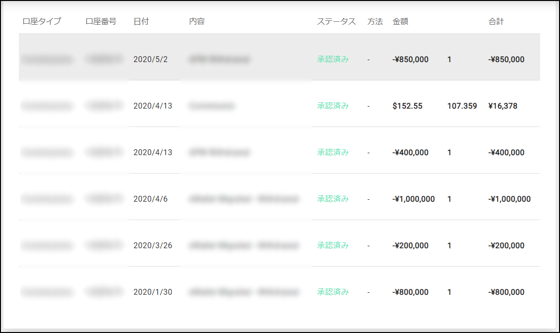
Task: Click the ステータス column header
Action: (x=336, y=22)
